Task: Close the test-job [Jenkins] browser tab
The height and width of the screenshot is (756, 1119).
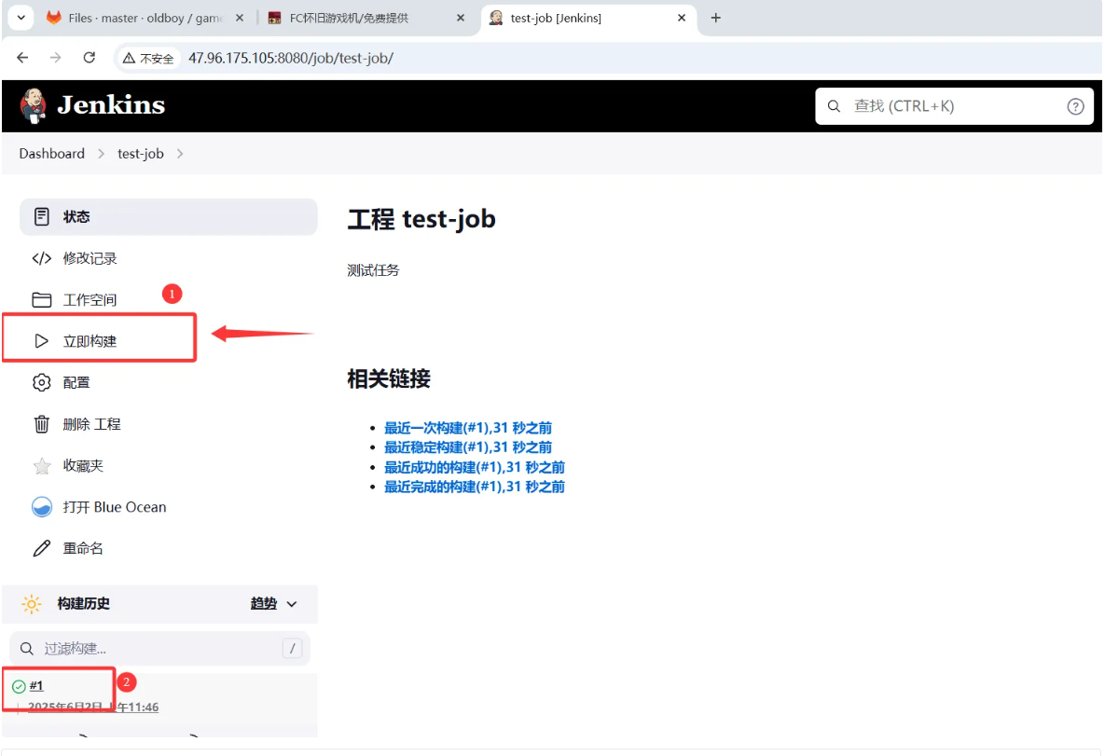Action: click(682, 18)
